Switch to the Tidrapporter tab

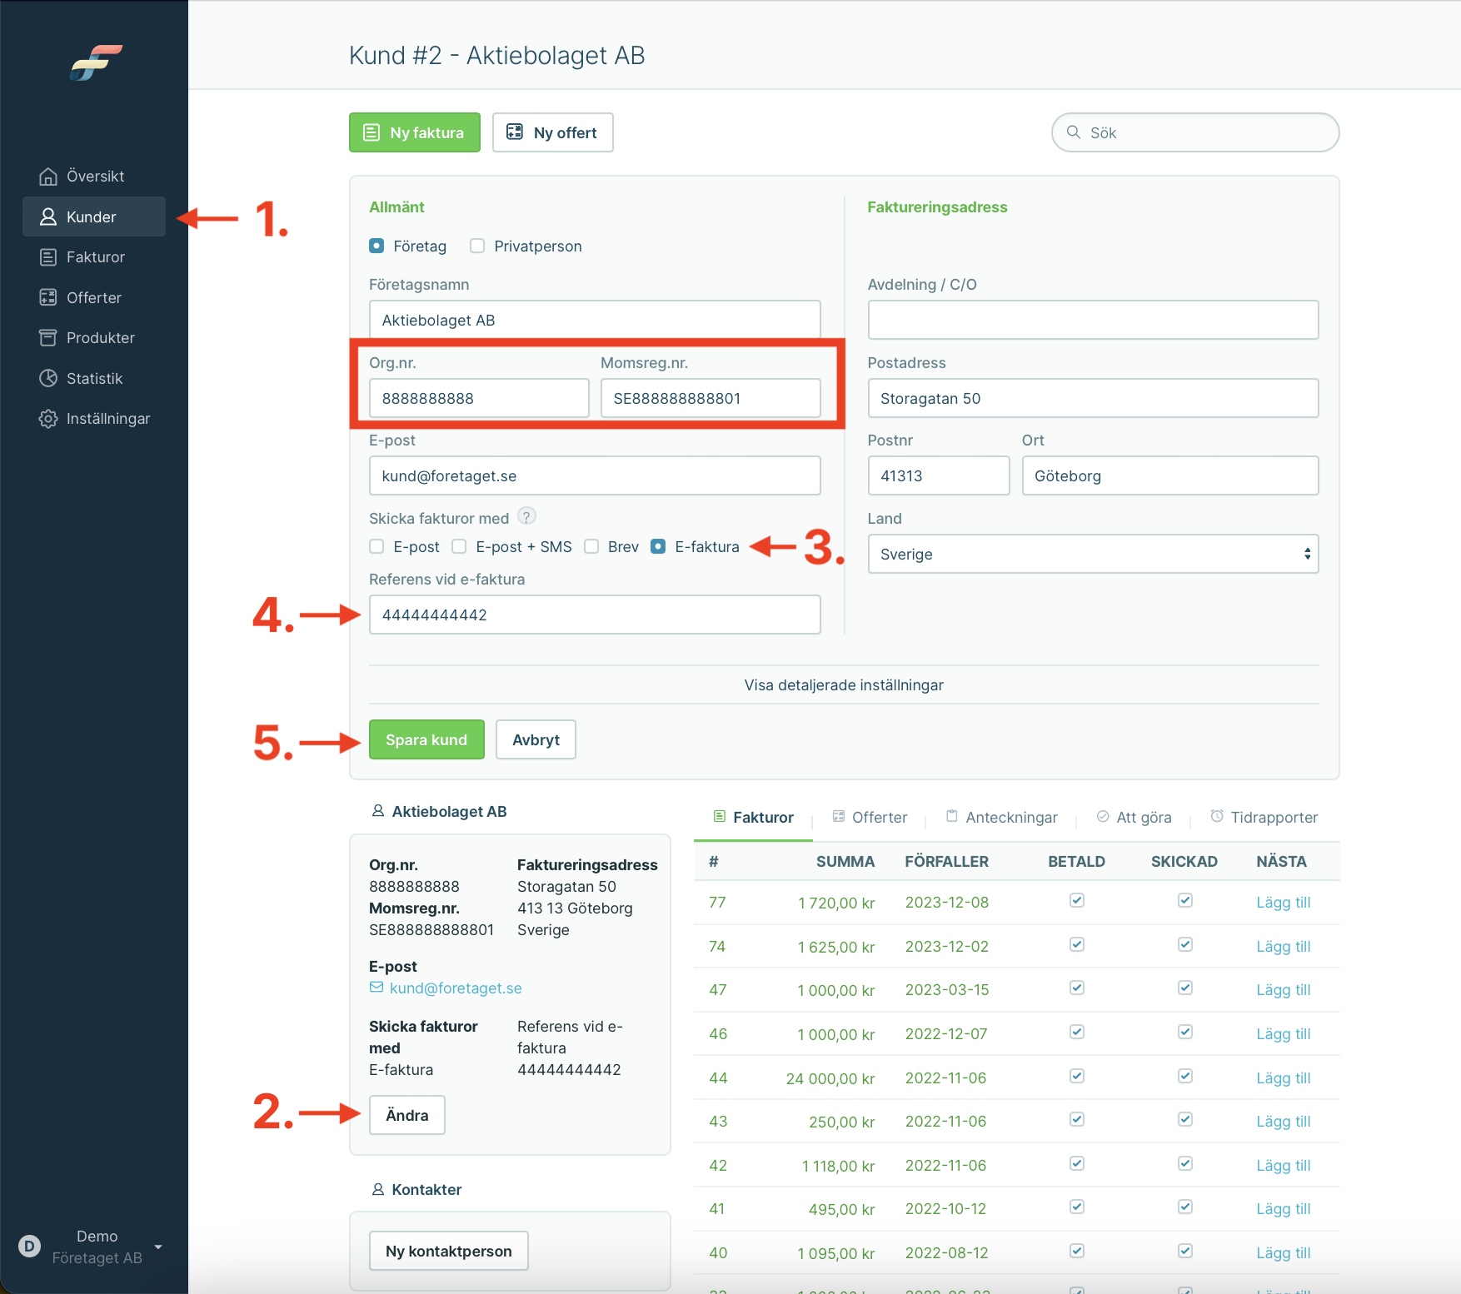click(1264, 817)
